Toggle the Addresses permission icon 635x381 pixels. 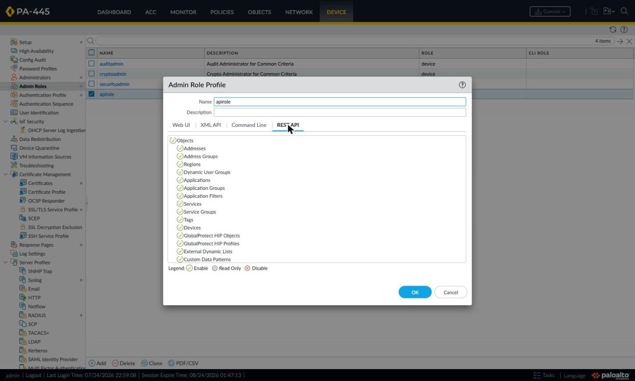point(180,149)
